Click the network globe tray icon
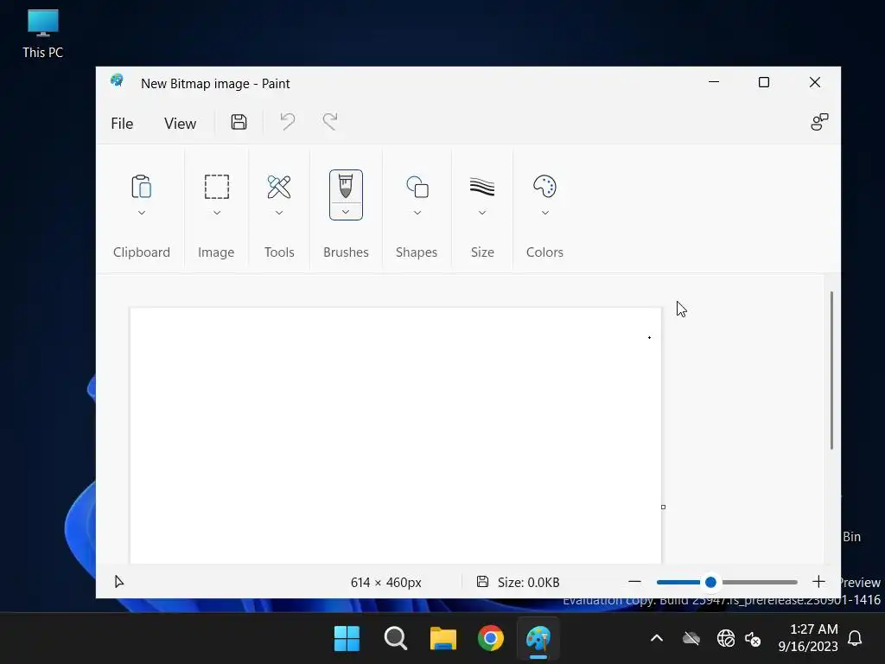Screen dimensions: 885x664 pyautogui.click(x=726, y=639)
